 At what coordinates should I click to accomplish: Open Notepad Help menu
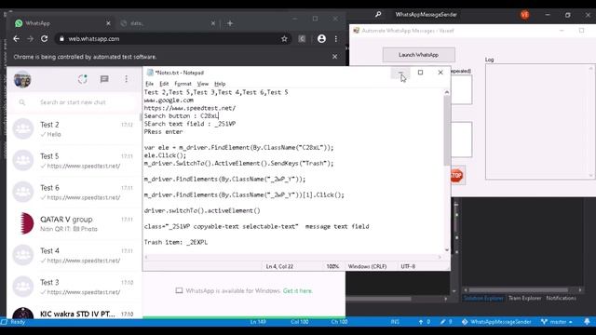point(220,84)
